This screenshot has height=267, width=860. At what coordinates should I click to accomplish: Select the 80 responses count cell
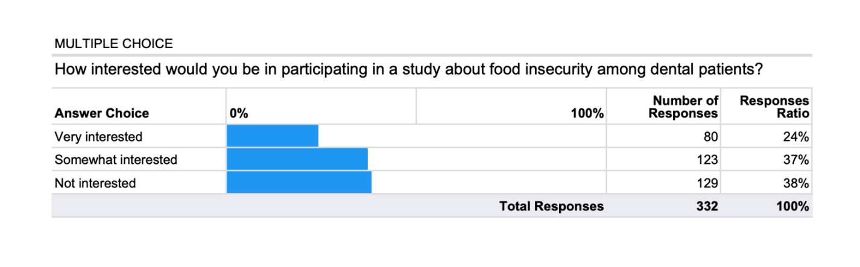[710, 137]
